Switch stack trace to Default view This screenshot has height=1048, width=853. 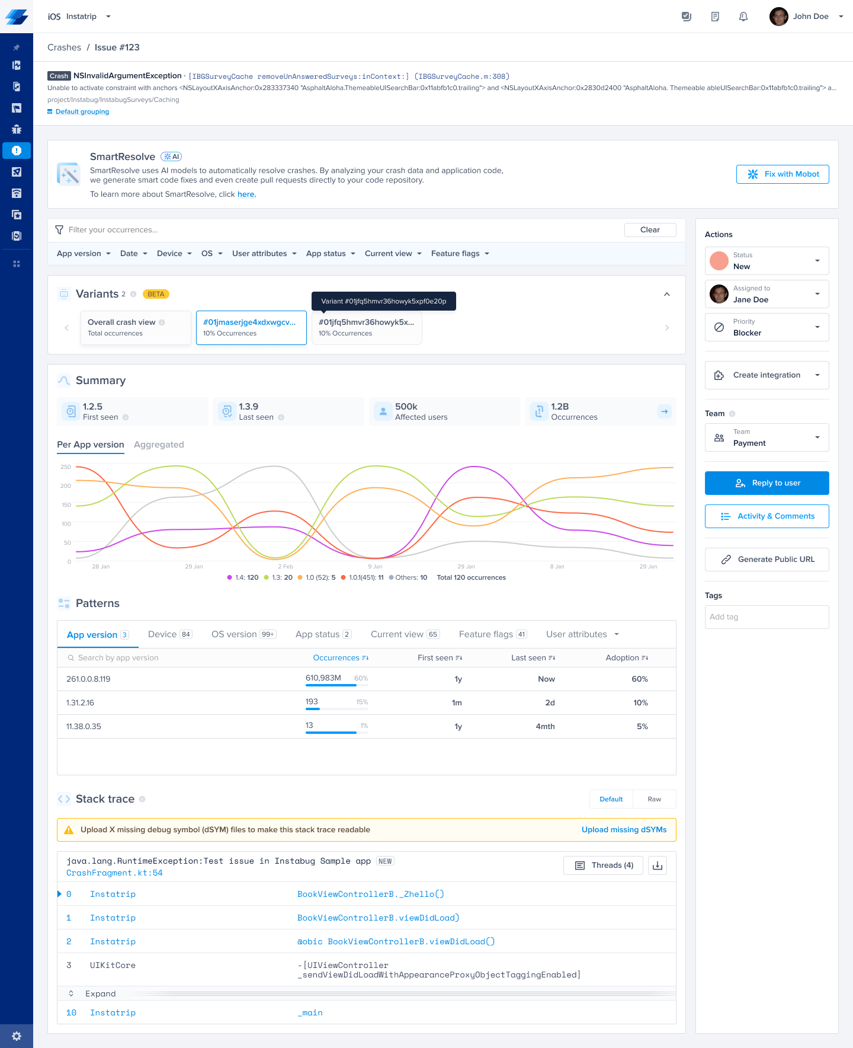click(611, 799)
